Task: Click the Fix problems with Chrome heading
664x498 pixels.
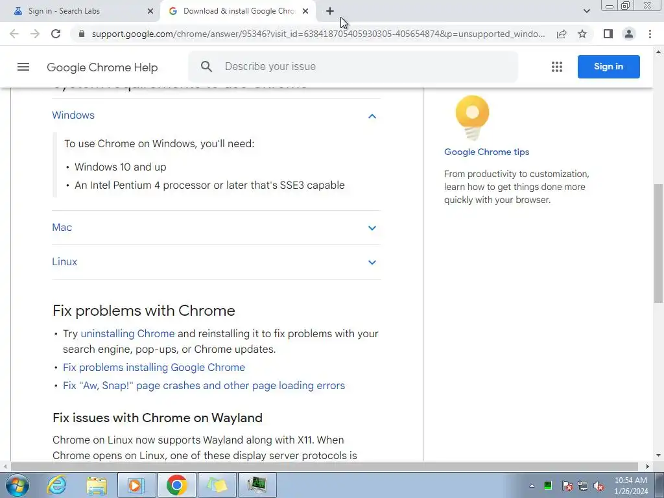Action: (144, 311)
